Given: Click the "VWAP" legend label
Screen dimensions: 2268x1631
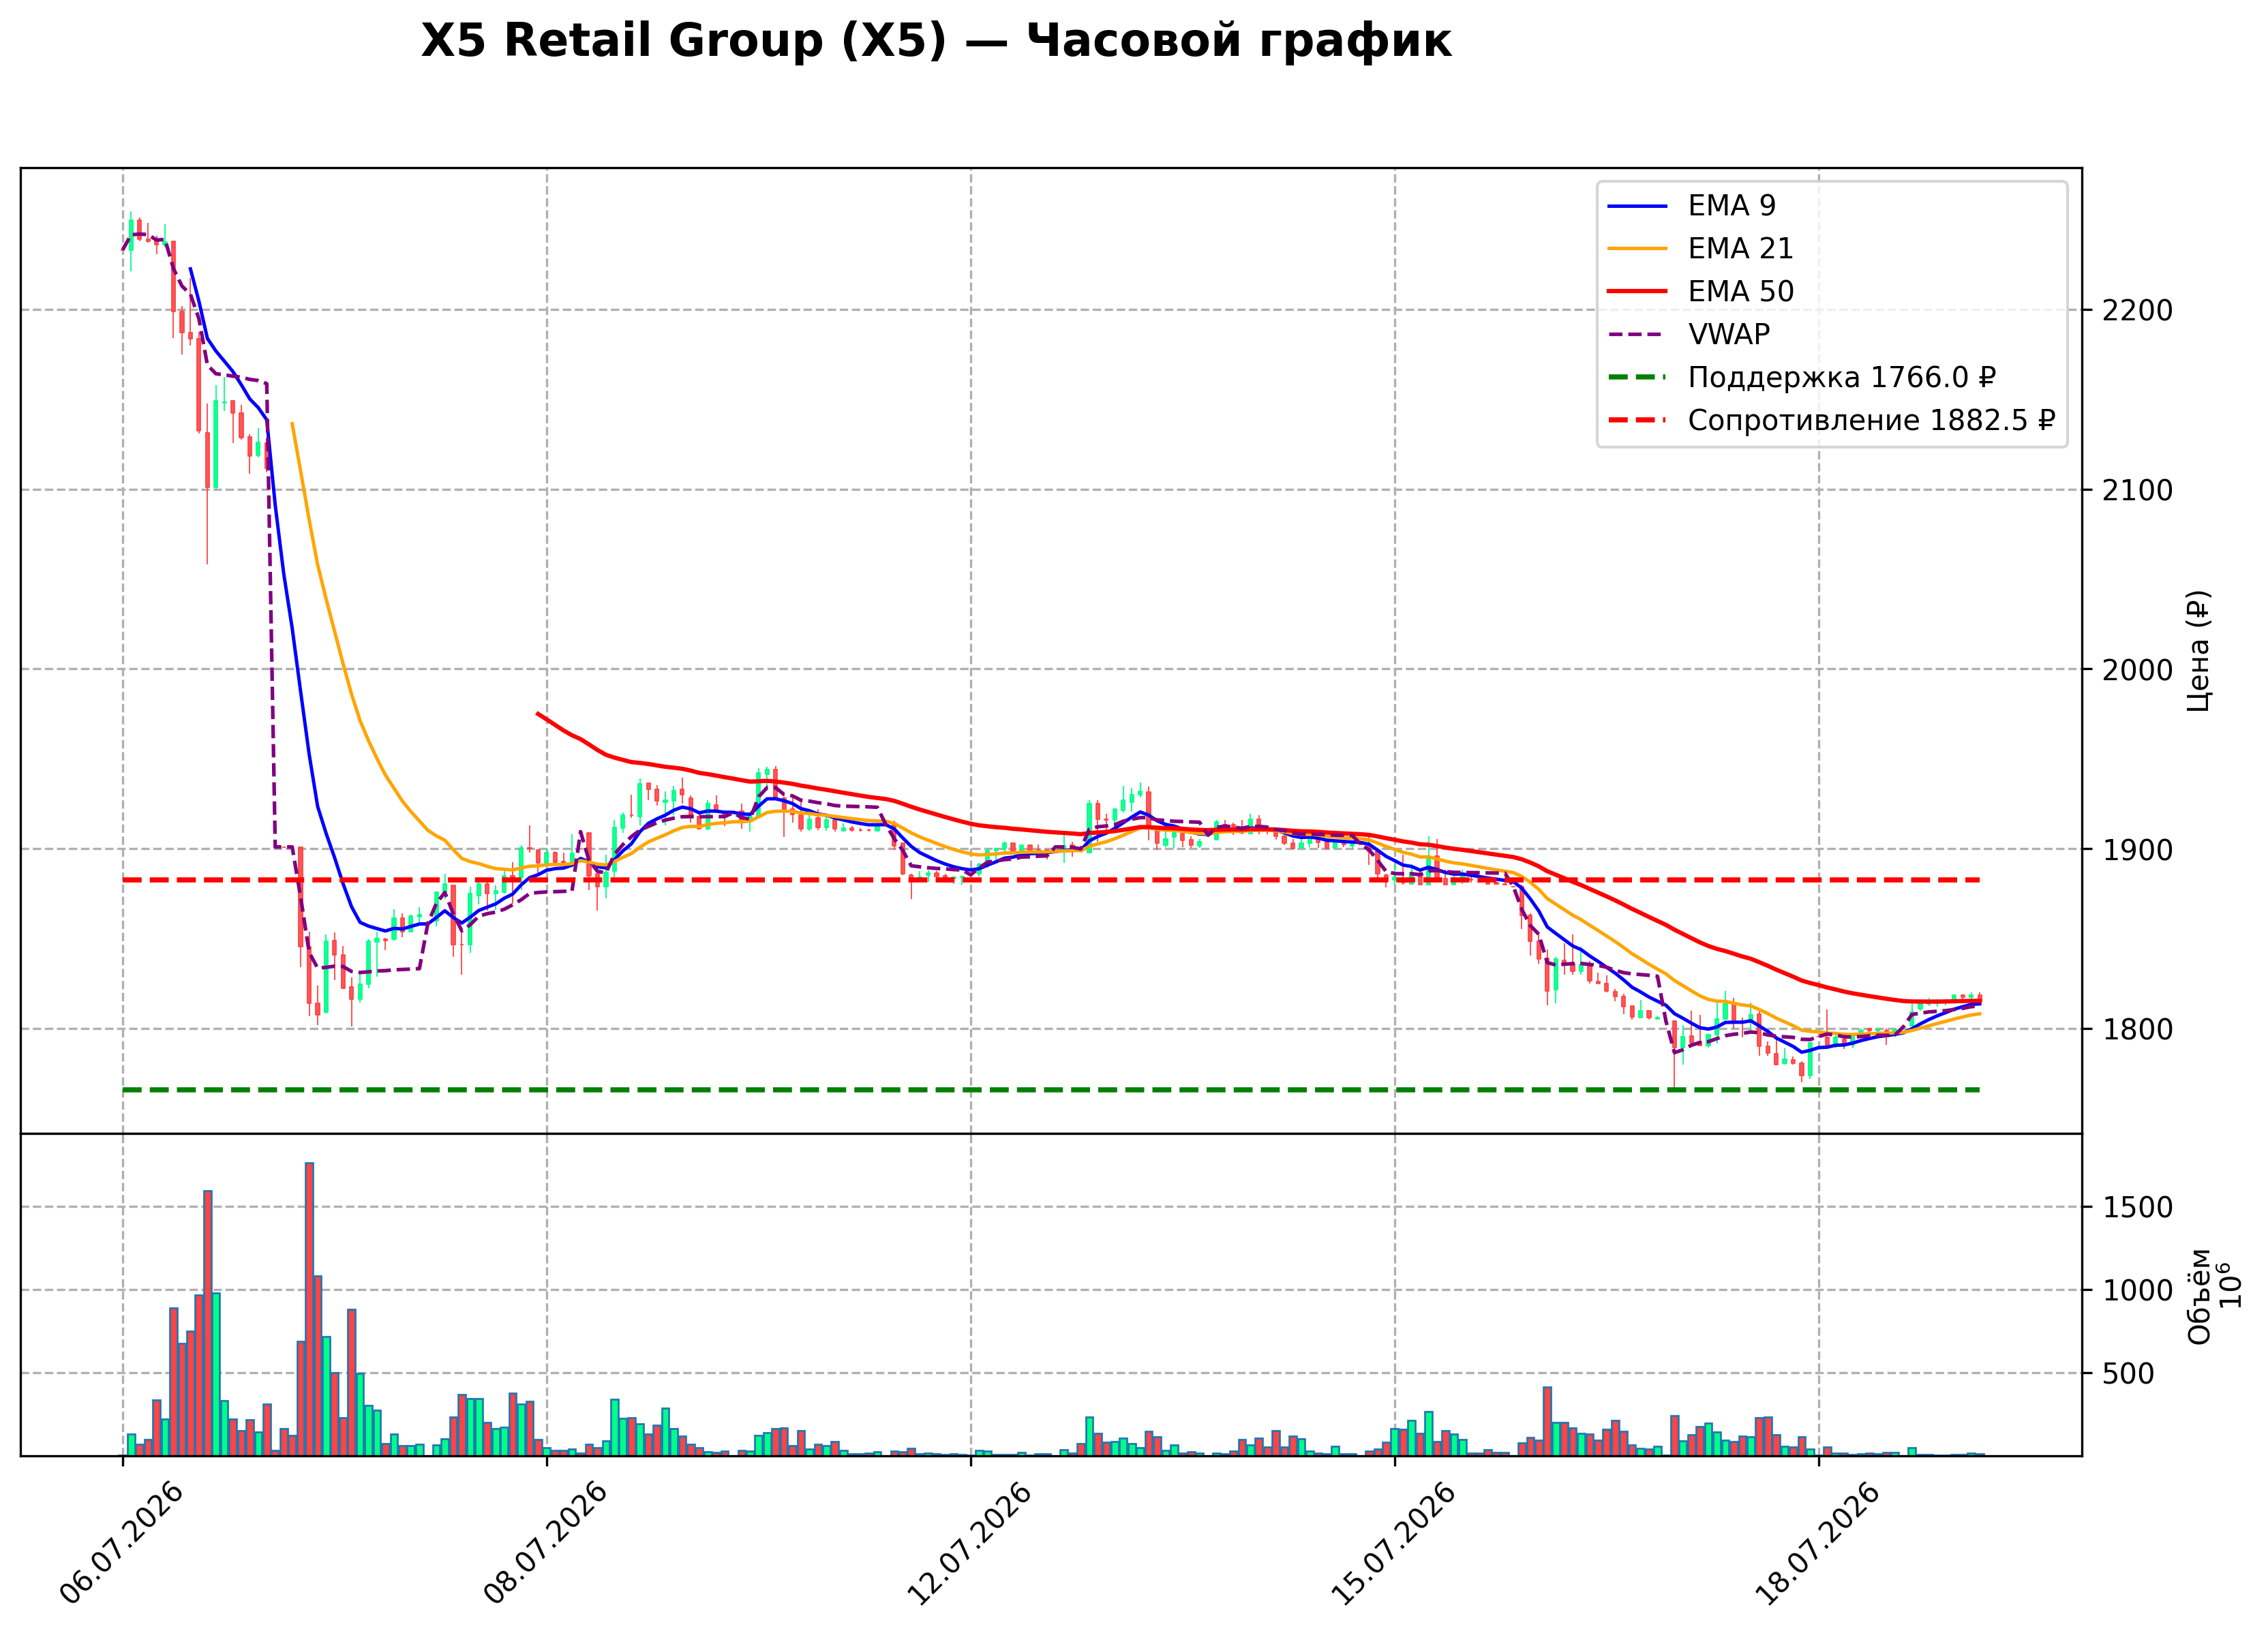Looking at the screenshot, I should coord(1729,334).
